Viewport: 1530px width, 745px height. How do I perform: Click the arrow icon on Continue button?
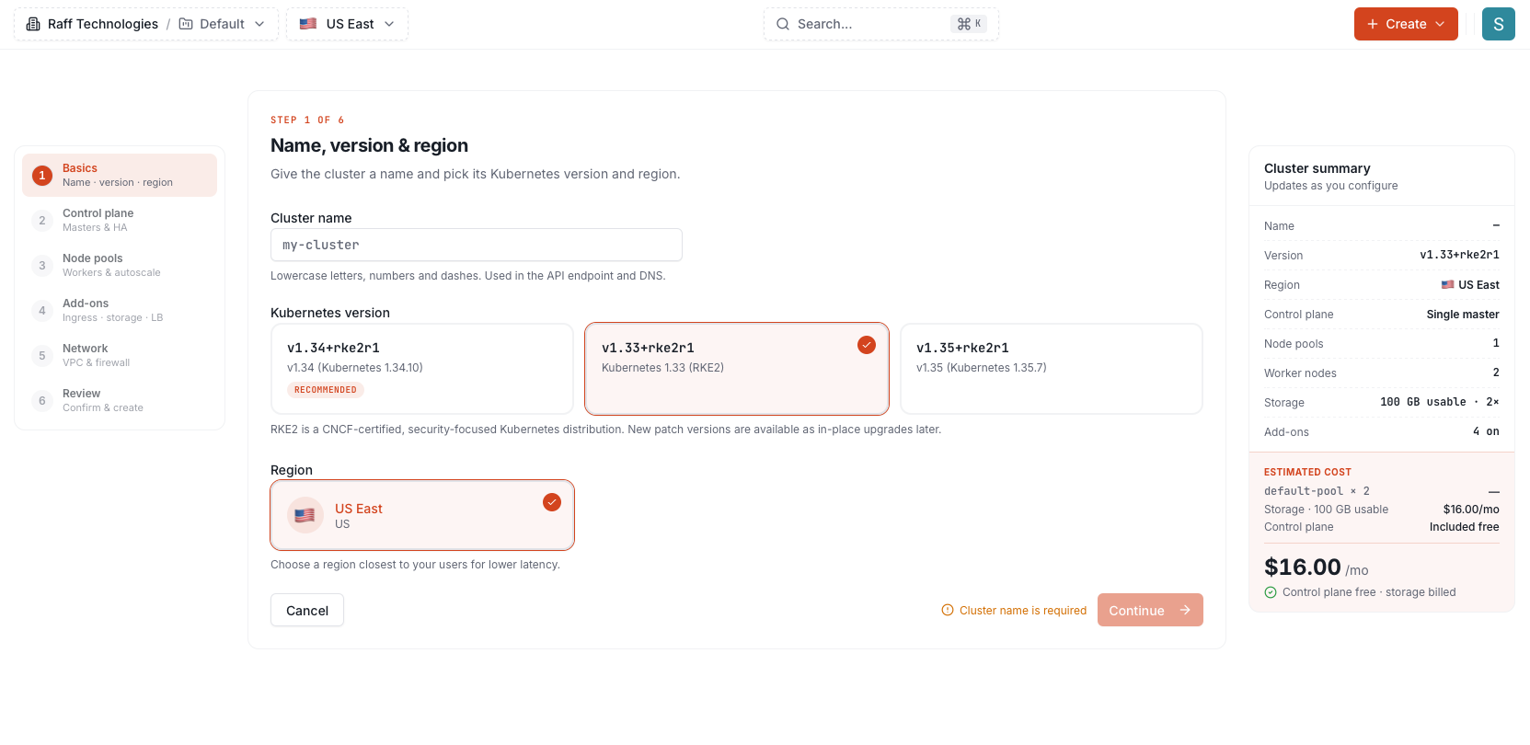[x=1185, y=610]
